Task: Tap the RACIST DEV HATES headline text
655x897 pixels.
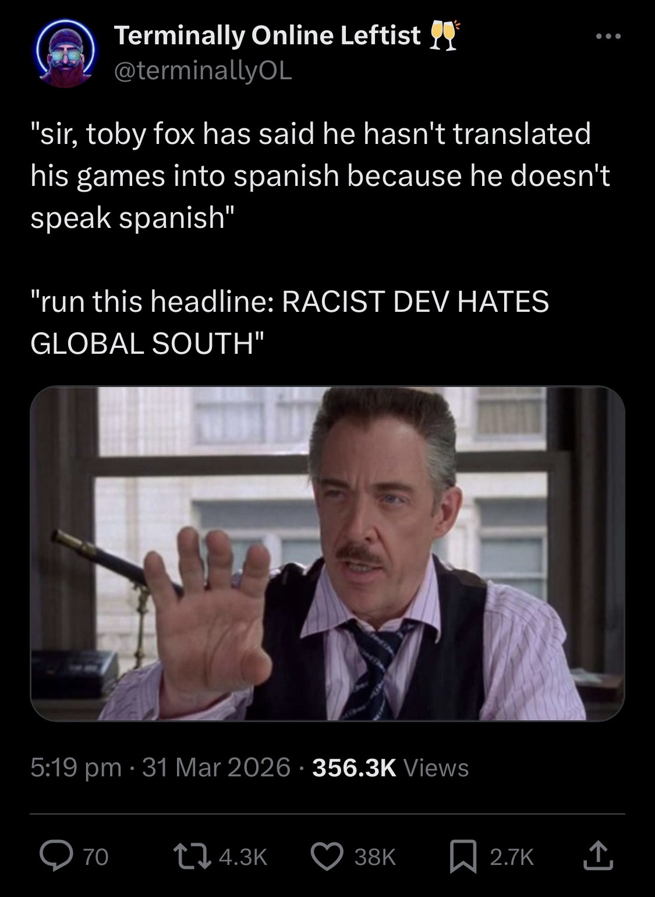Action: 415,301
